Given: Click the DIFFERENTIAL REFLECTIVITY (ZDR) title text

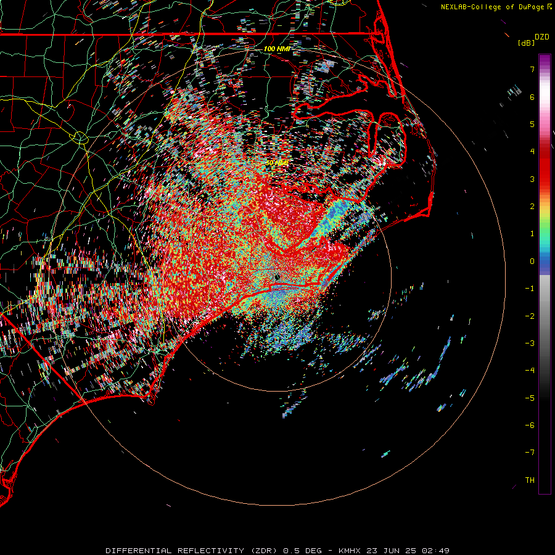Looking at the screenshot, I should pyautogui.click(x=192, y=551).
